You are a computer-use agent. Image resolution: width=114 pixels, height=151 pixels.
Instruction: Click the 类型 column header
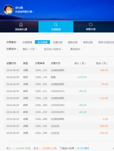(25, 63)
